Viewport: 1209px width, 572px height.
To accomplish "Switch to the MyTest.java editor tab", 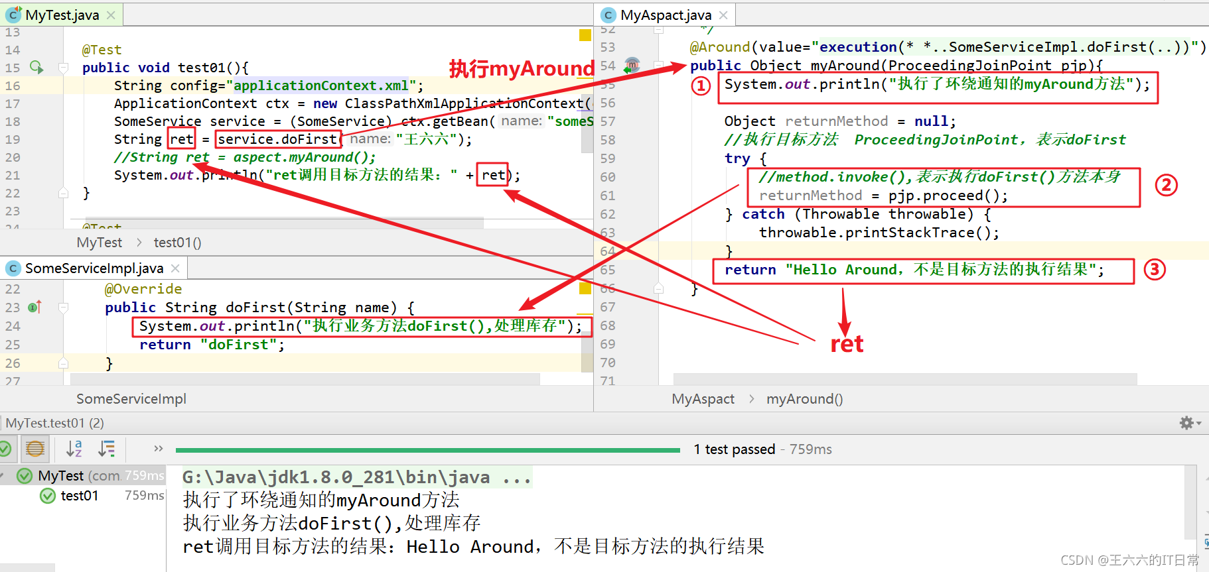I will (62, 15).
